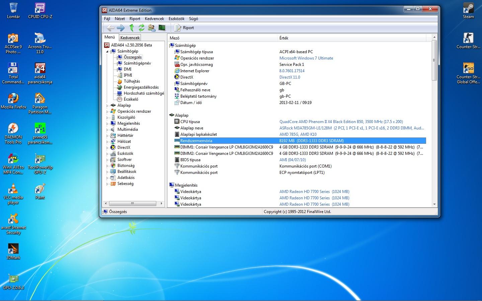This screenshot has height=301, width=482.
Task: Expand the Háttértár tree node
Action: [107, 136]
